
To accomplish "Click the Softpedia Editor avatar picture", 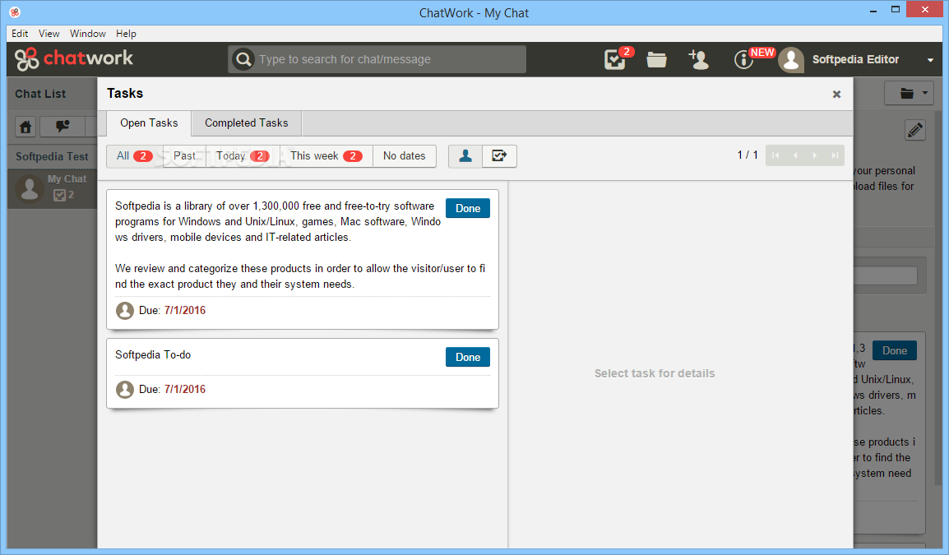I will tap(791, 59).
